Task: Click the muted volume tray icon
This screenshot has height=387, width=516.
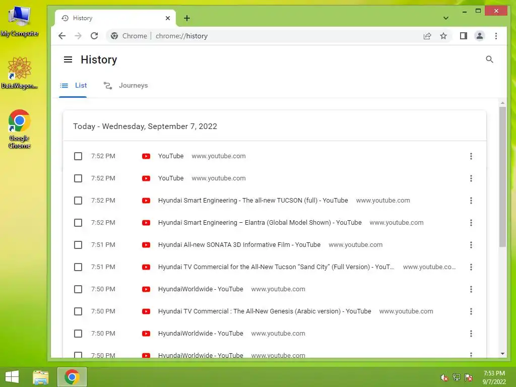Action: pyautogui.click(x=444, y=377)
